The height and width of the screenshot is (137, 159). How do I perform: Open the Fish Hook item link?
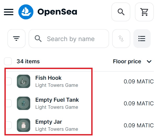(48, 78)
